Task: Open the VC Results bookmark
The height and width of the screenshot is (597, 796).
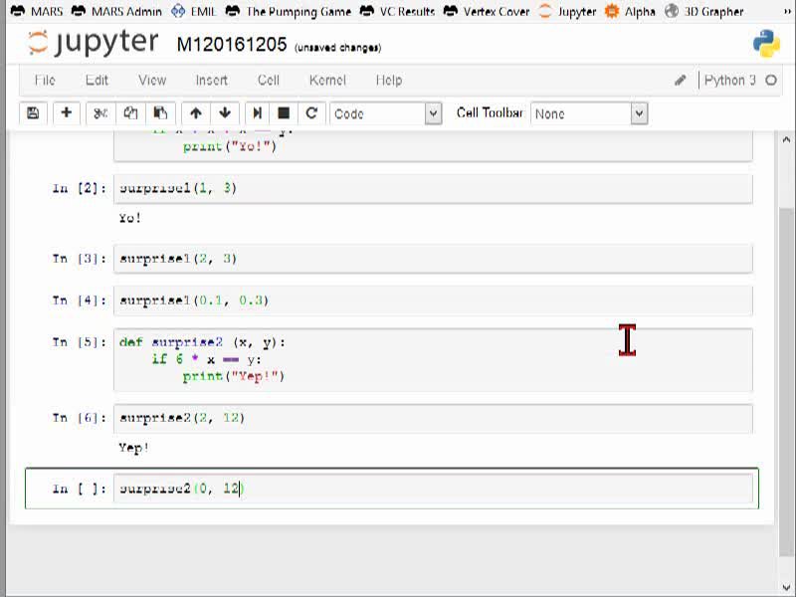Action: click(x=397, y=11)
